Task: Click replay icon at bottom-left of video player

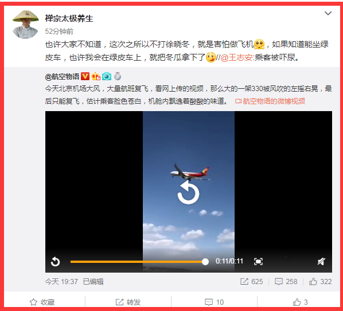Action: pyautogui.click(x=55, y=261)
